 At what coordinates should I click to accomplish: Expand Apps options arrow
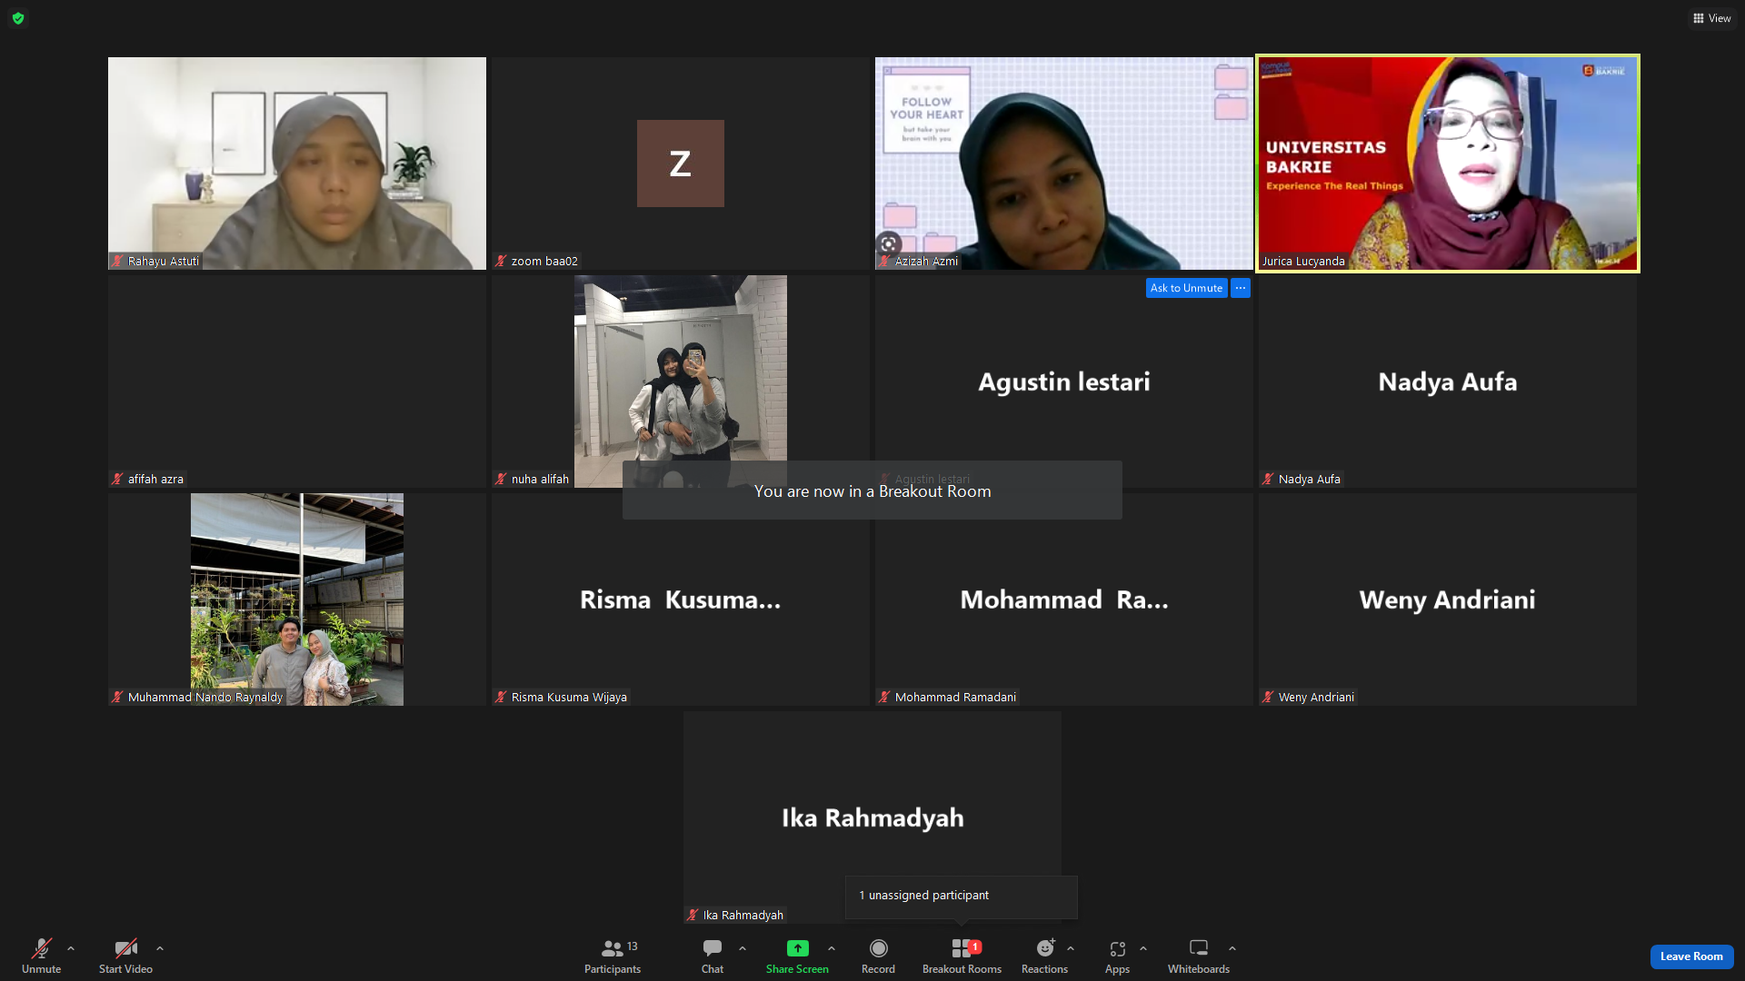(1143, 948)
